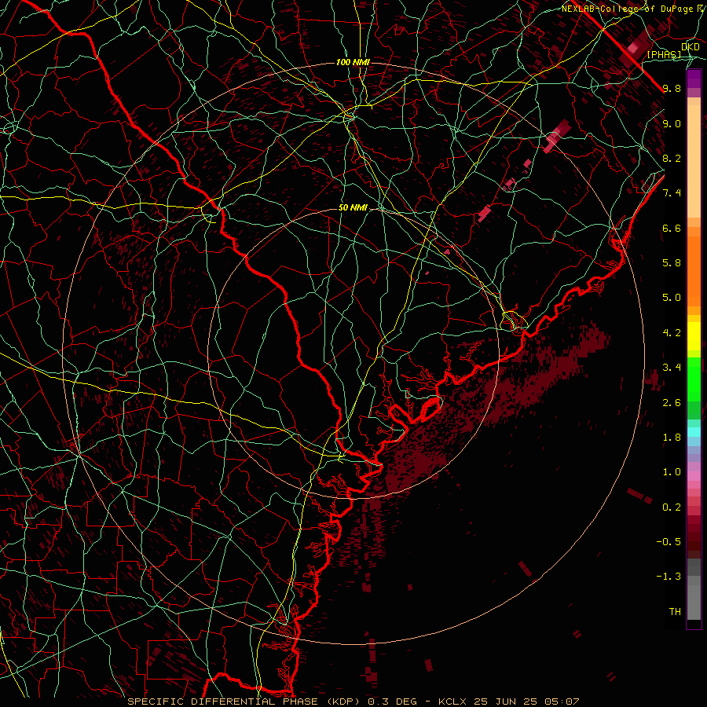
Task: Click the 2.6 value on the color scale
Action: click(x=672, y=403)
